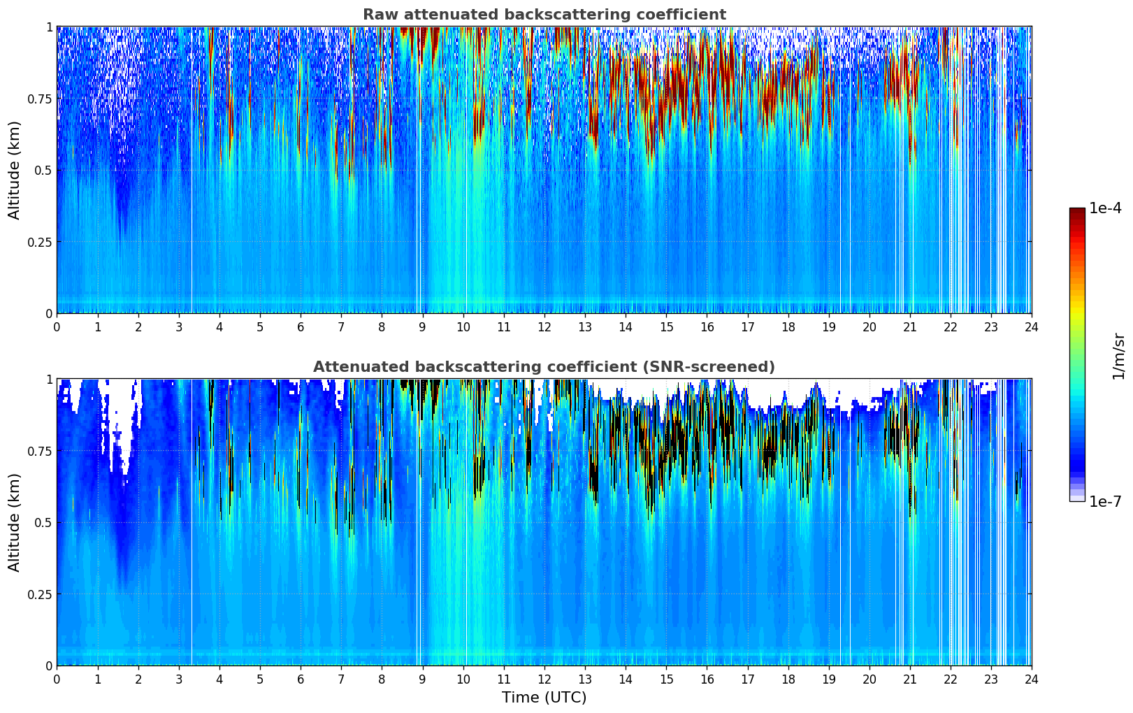
Task: Click hour 12 tick on bottom plot
Action: [544, 679]
